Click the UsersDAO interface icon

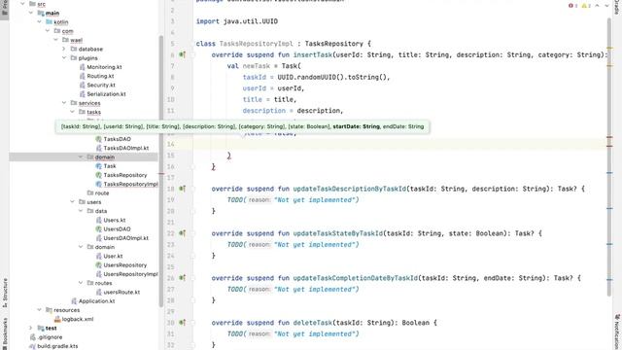[x=99, y=229]
